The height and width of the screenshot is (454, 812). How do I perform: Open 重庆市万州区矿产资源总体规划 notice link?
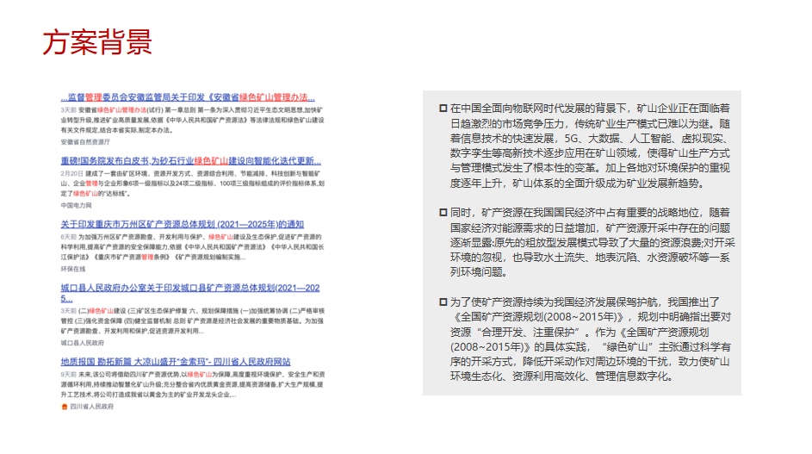click(182, 224)
